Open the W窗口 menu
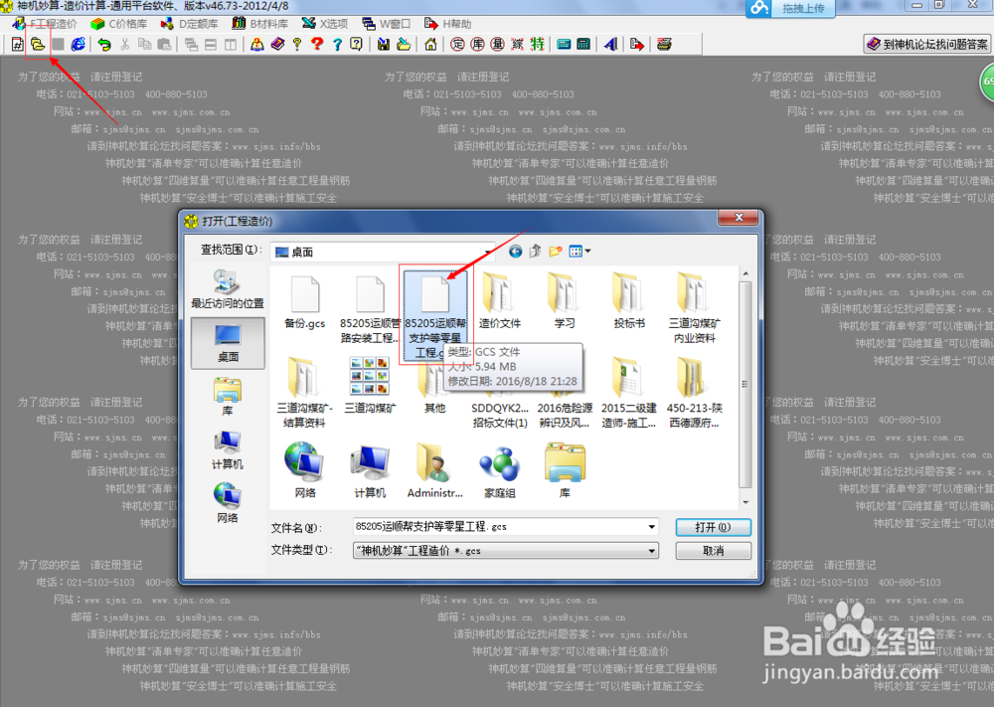 (386, 24)
